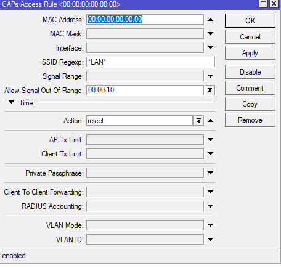Expand the Client Tx Limit field
This screenshot has width=281, height=268.
click(x=210, y=153)
